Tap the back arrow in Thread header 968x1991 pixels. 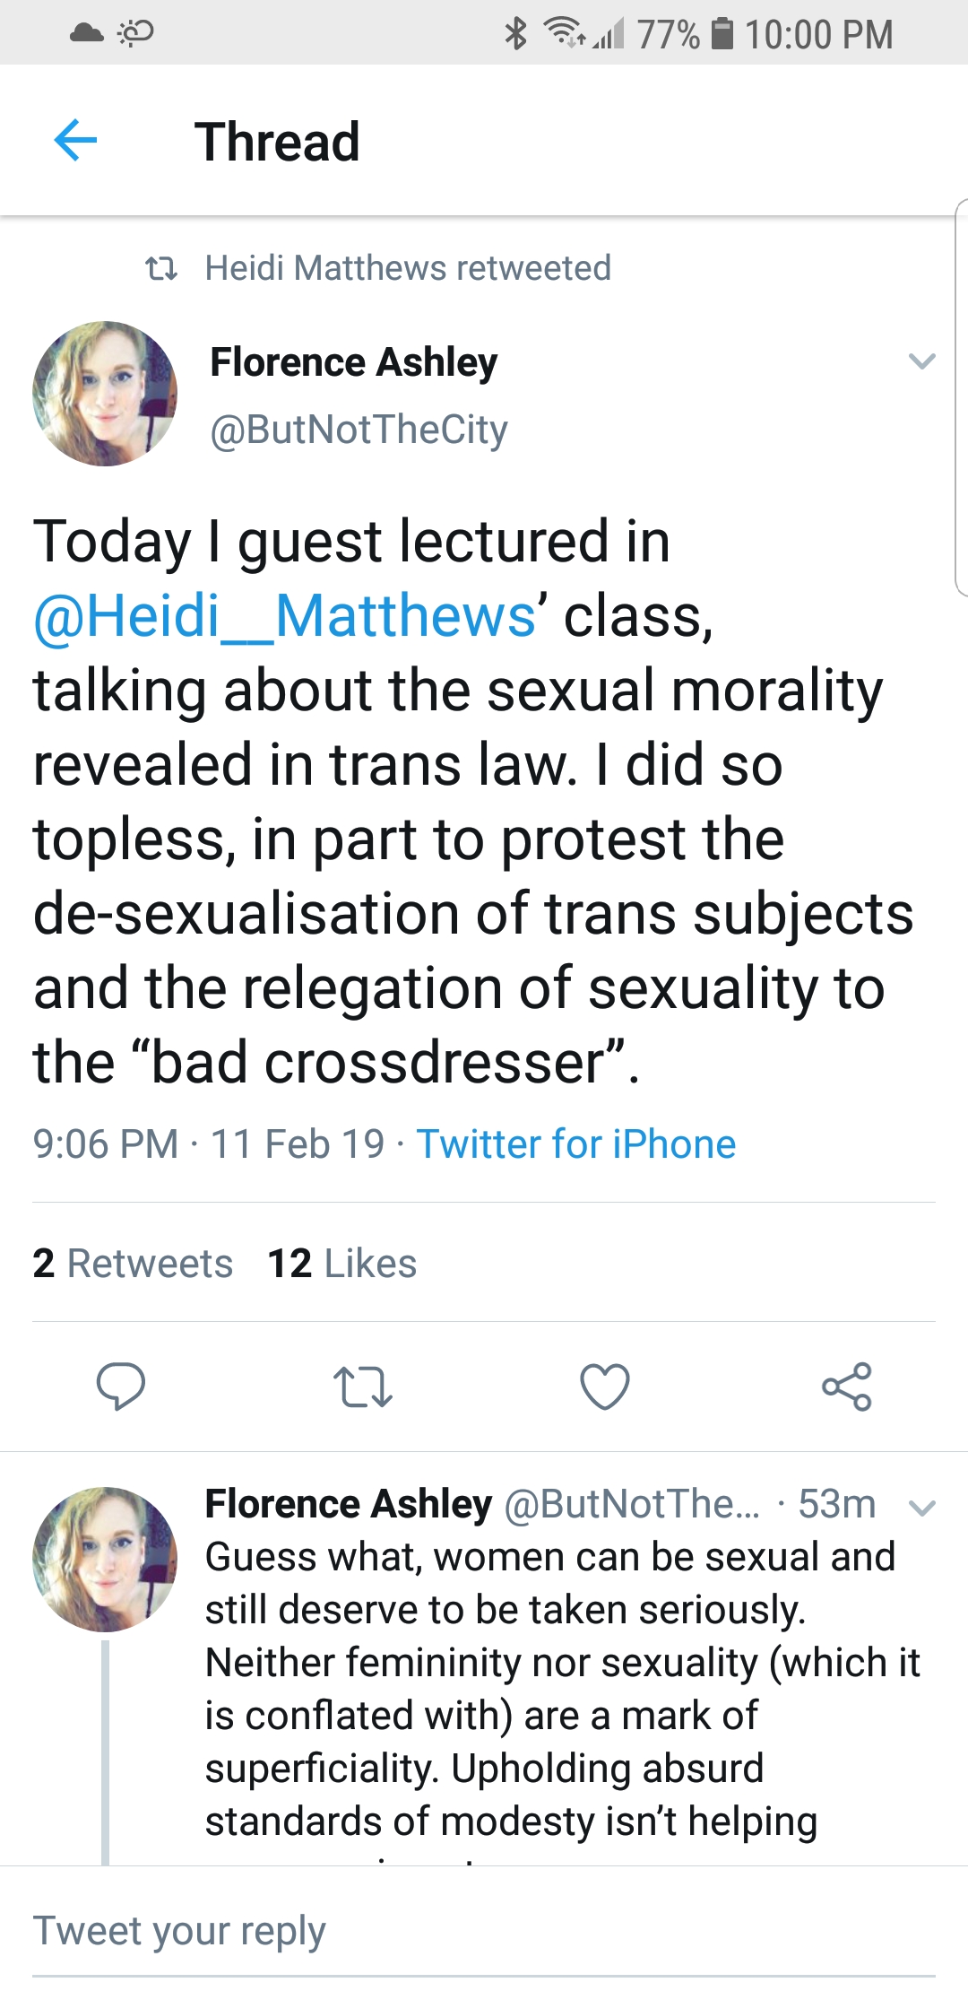click(75, 141)
